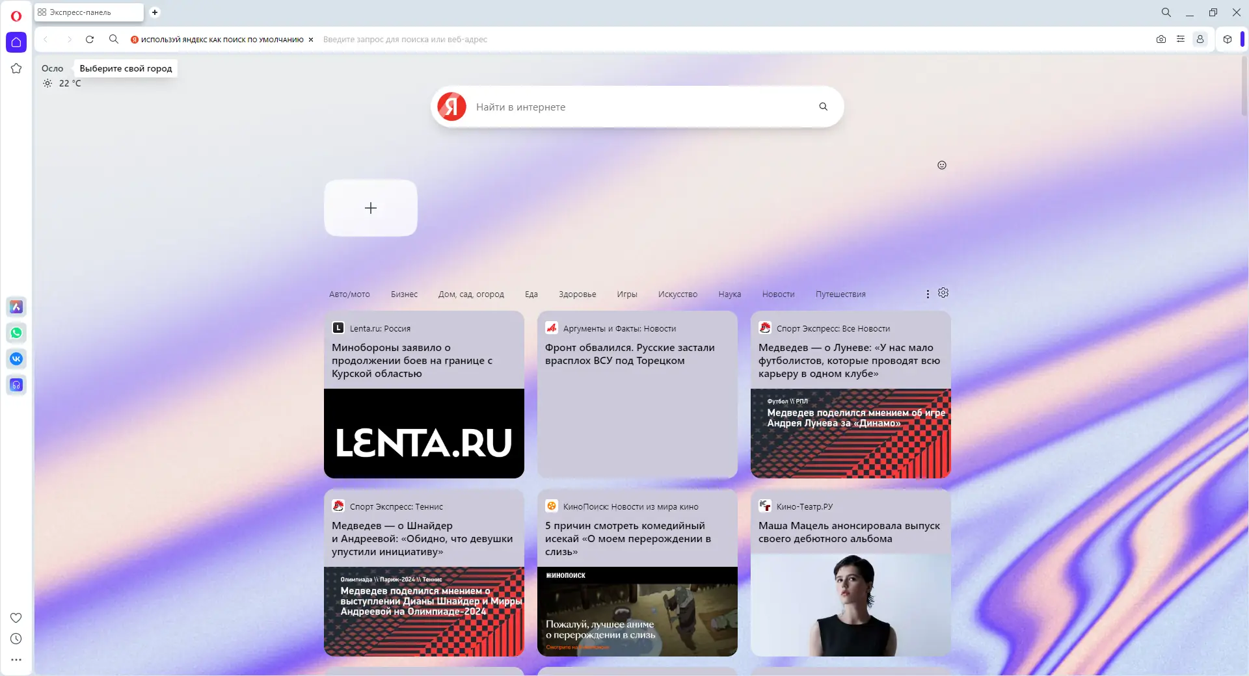1249x676 pixels.
Task: Open sidebar setup three-dots menu
Action: coord(16,660)
